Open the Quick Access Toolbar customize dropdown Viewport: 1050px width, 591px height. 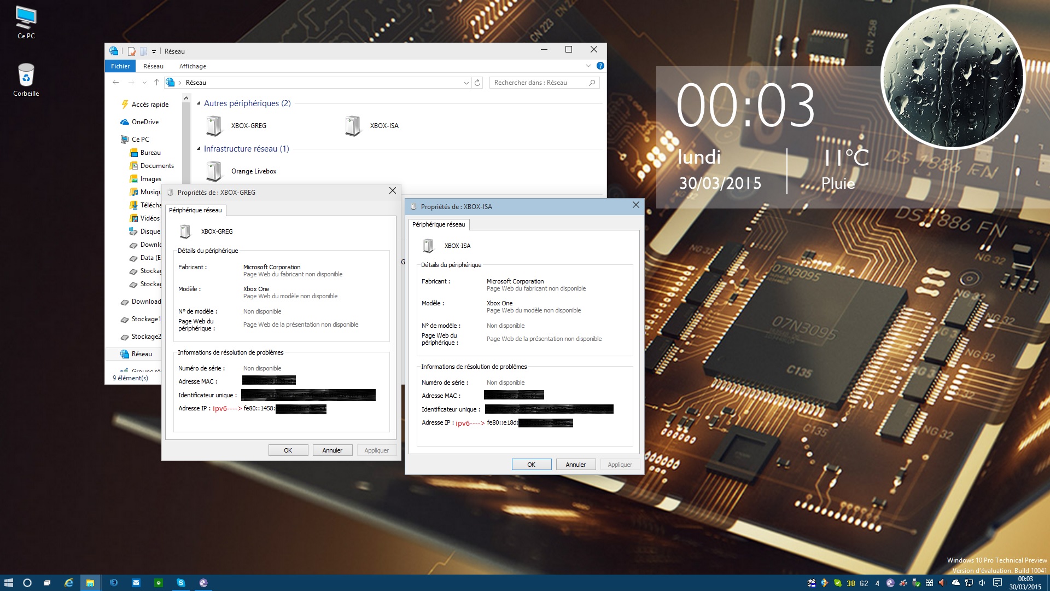click(x=154, y=51)
